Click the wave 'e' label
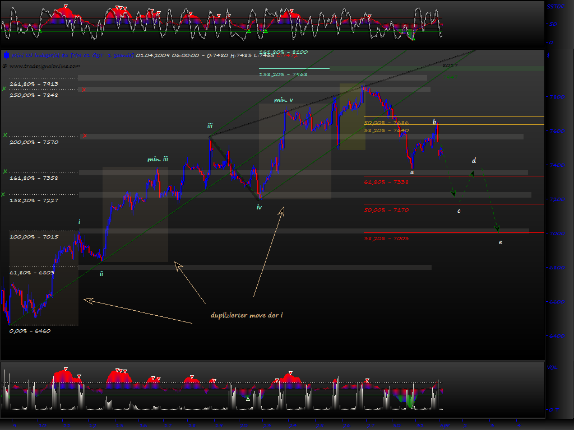The width and height of the screenshot is (574, 430). point(501,242)
